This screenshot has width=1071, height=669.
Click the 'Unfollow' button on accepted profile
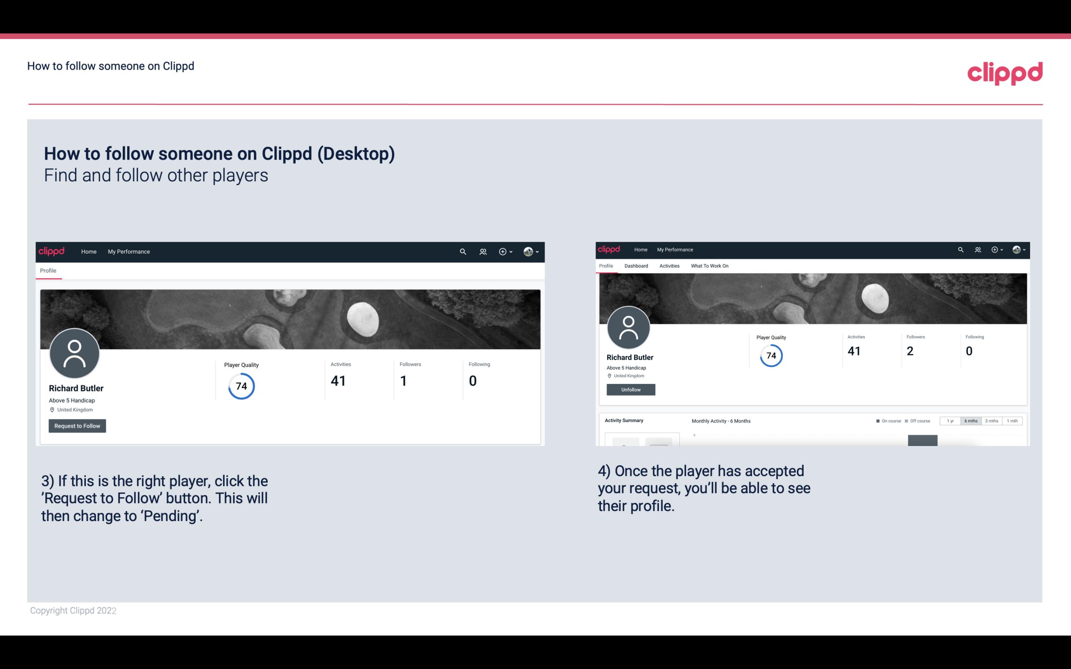(630, 389)
